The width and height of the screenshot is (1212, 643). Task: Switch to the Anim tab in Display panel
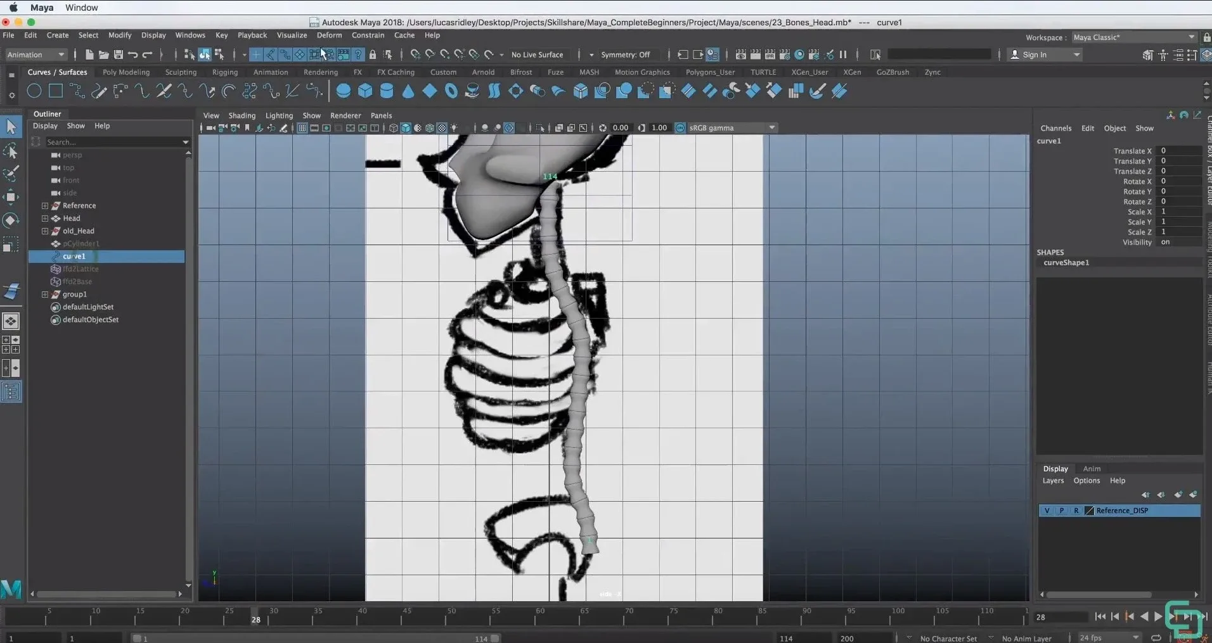pyautogui.click(x=1092, y=469)
